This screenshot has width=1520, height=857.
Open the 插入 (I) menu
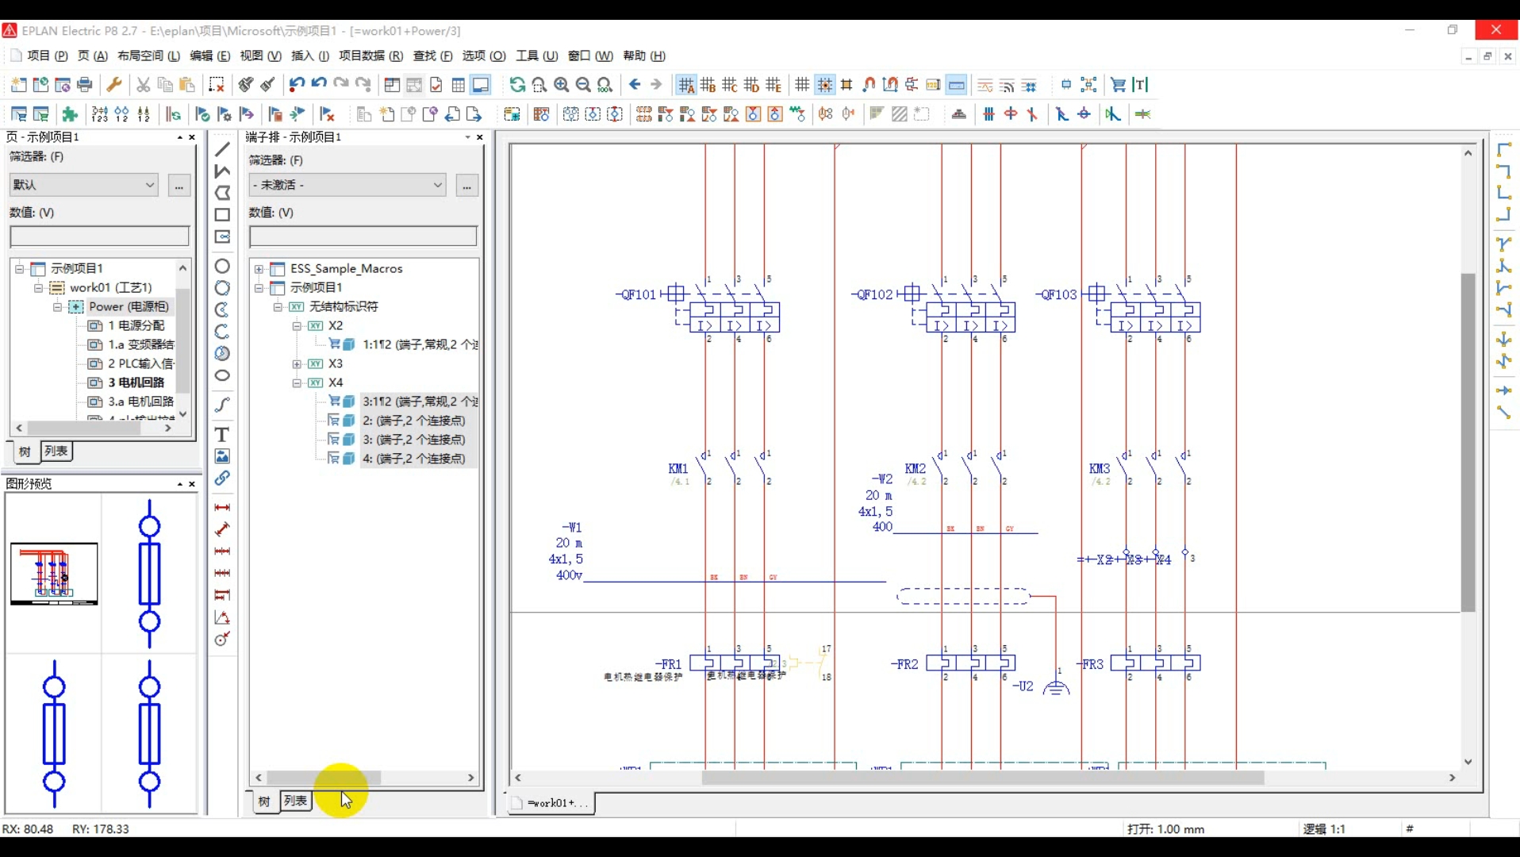309,56
